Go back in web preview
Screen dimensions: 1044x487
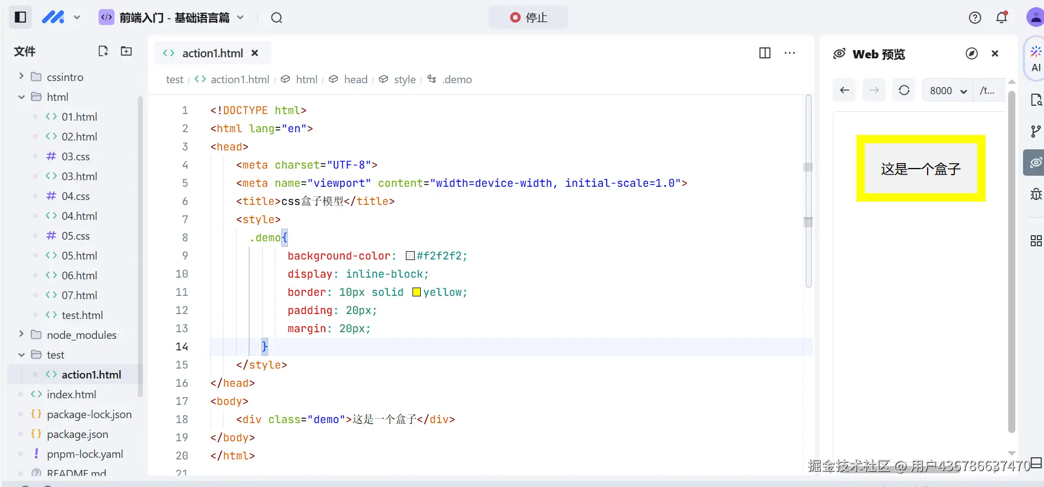pos(844,90)
